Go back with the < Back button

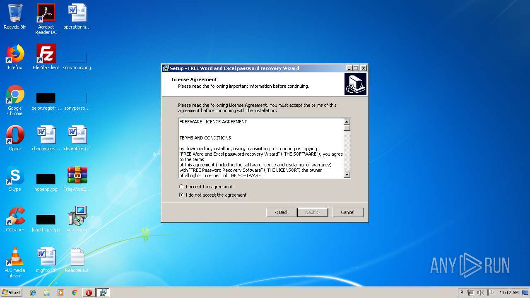point(282,212)
